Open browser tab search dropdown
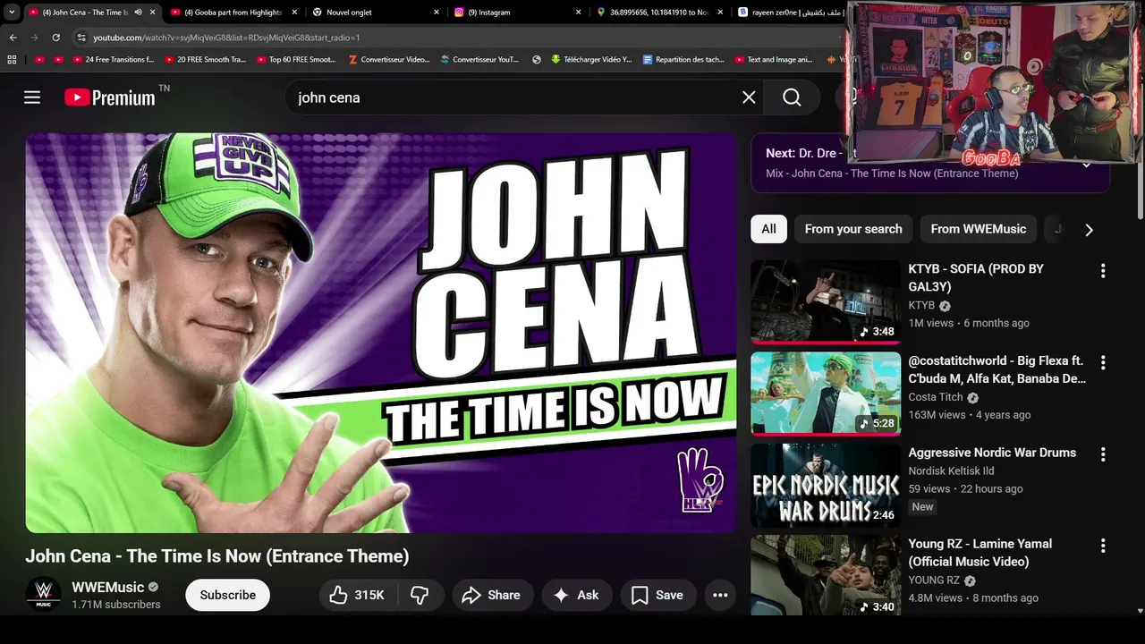Screen dimensions: 1145x644 pos(12,13)
